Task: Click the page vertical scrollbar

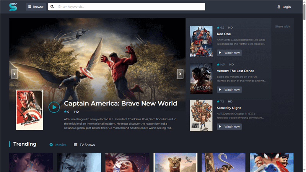Action: [x=304, y=12]
